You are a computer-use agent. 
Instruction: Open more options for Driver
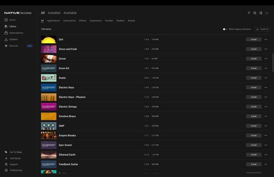[266, 59]
